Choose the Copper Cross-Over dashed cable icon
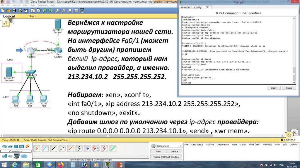300x168 pixels. (x=62, y=148)
